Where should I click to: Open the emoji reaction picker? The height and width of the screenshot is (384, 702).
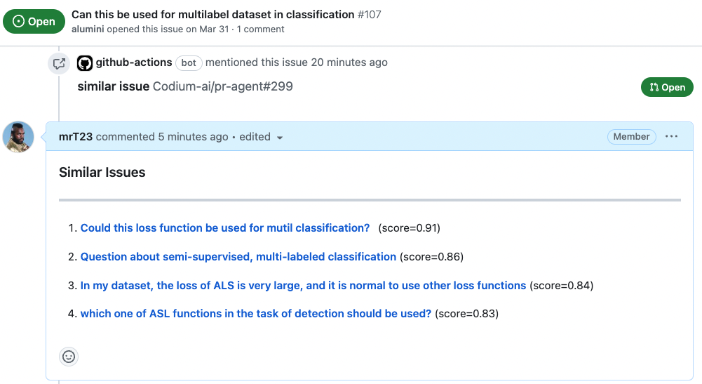tap(69, 357)
